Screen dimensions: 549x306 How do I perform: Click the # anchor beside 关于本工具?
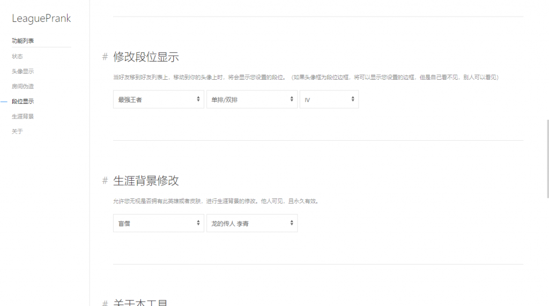pos(105,302)
